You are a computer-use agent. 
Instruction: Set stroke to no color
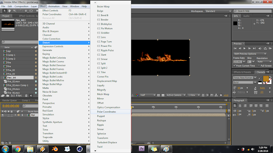(x=264, y=83)
